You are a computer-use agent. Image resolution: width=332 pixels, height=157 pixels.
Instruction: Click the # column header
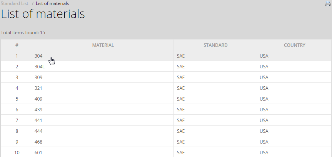(x=17, y=45)
